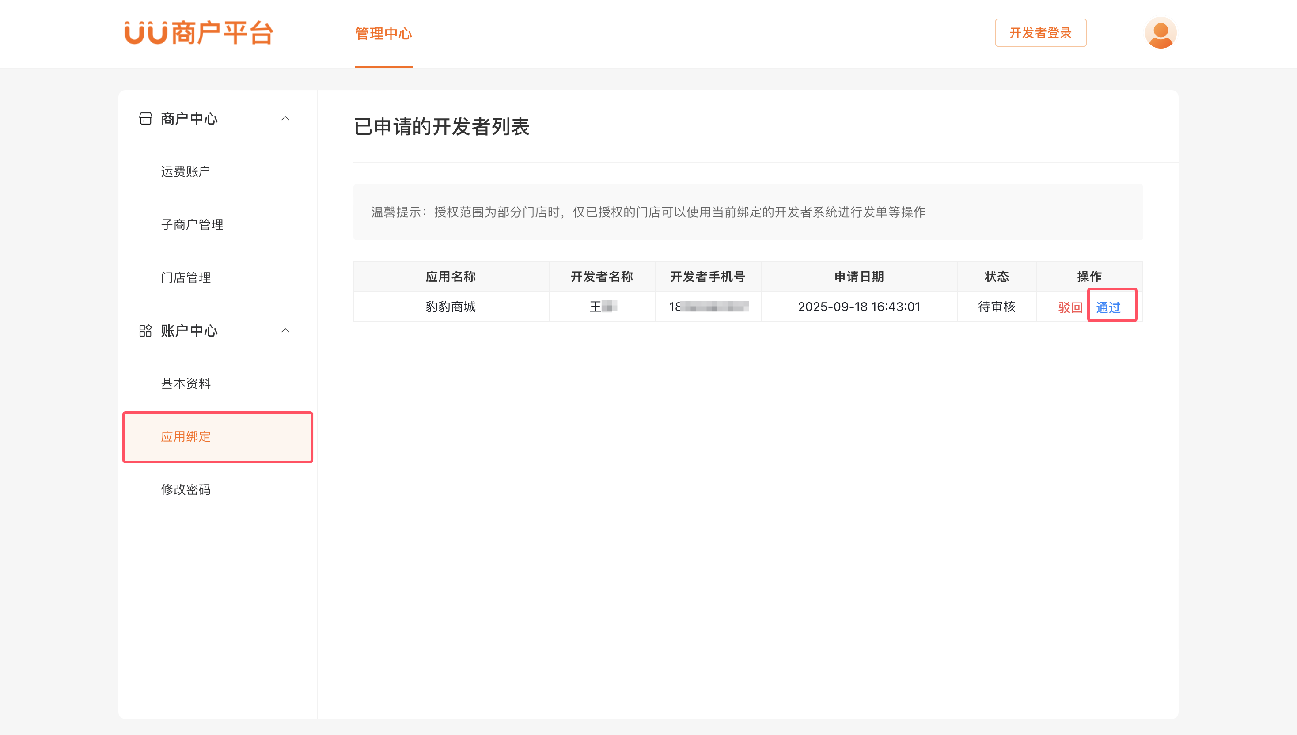Click the 账户中心 heading label
The image size is (1297, 735).
pyautogui.click(x=189, y=331)
